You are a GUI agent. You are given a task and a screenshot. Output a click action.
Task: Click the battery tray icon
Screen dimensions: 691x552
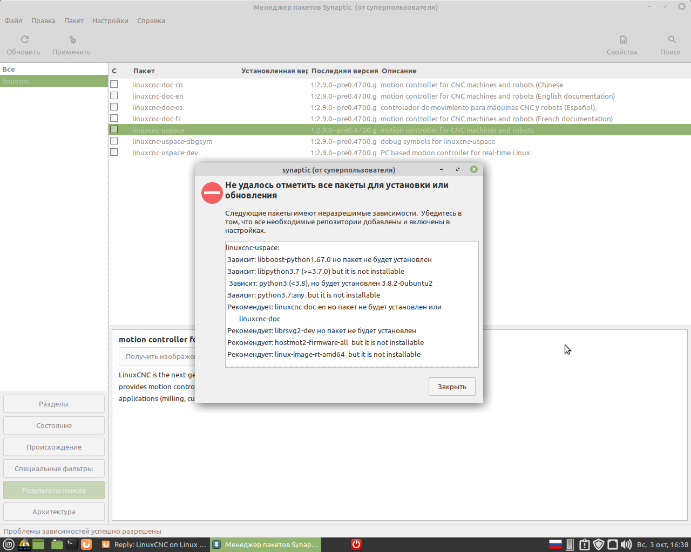[570, 544]
